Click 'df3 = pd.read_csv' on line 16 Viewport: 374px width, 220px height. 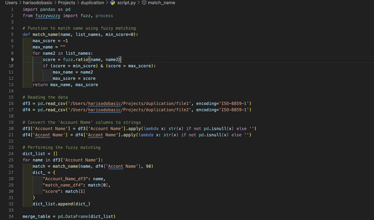tap(44, 103)
